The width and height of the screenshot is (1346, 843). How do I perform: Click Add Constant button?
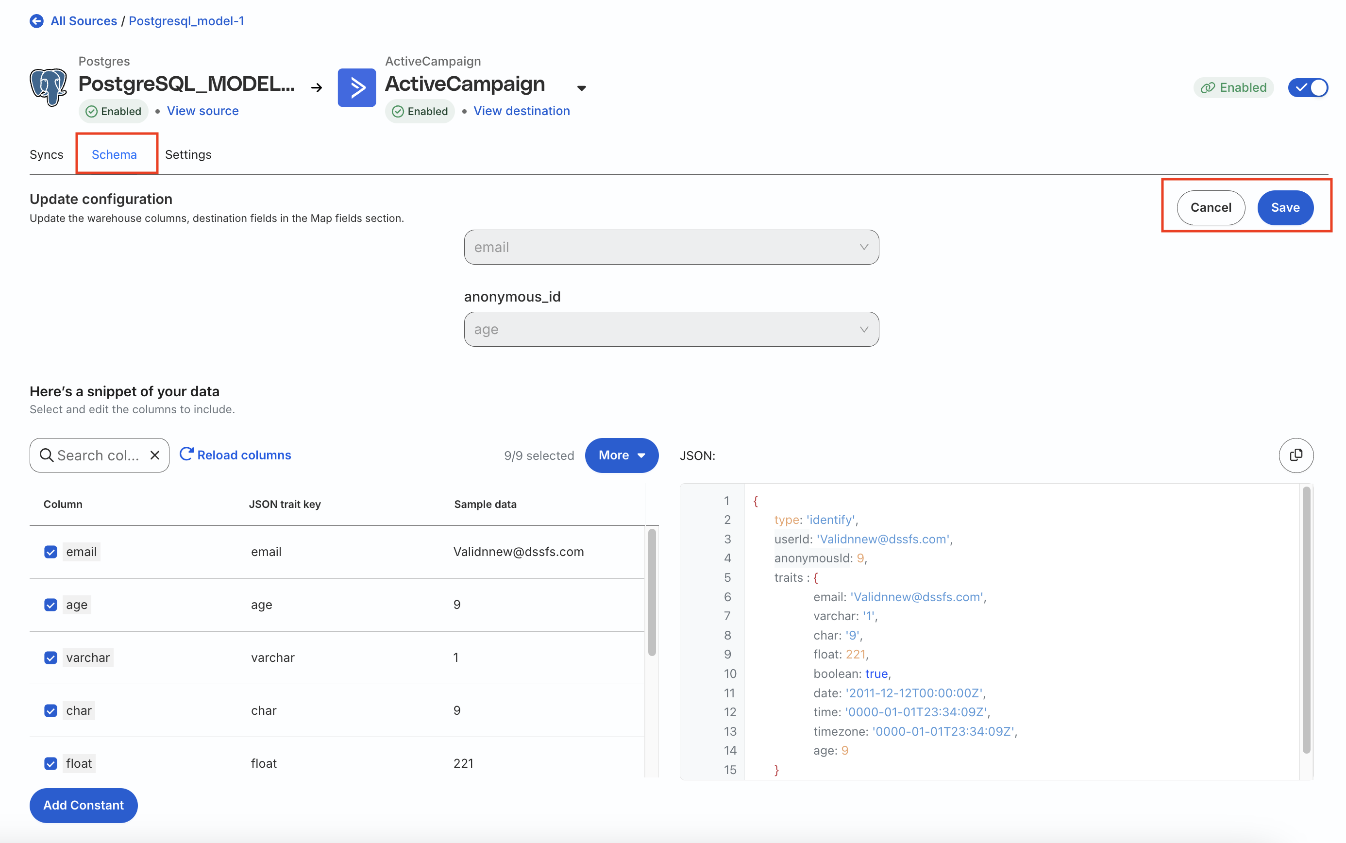tap(84, 805)
